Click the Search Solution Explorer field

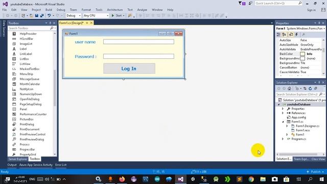(x=297, y=94)
